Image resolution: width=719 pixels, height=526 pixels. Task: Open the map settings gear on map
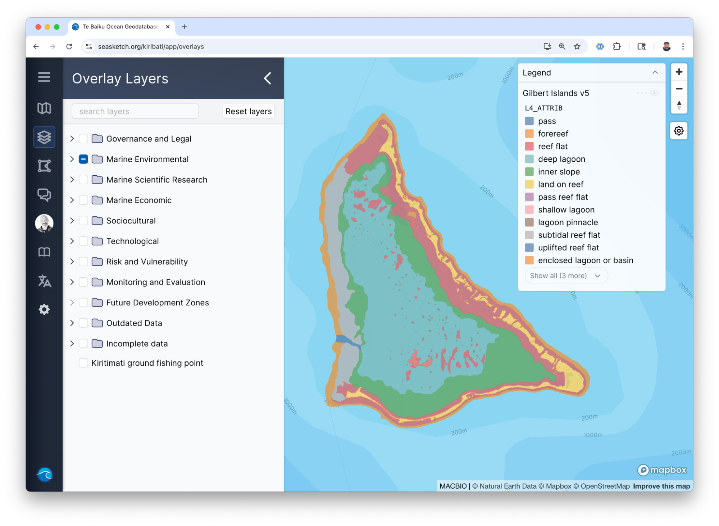(x=678, y=131)
